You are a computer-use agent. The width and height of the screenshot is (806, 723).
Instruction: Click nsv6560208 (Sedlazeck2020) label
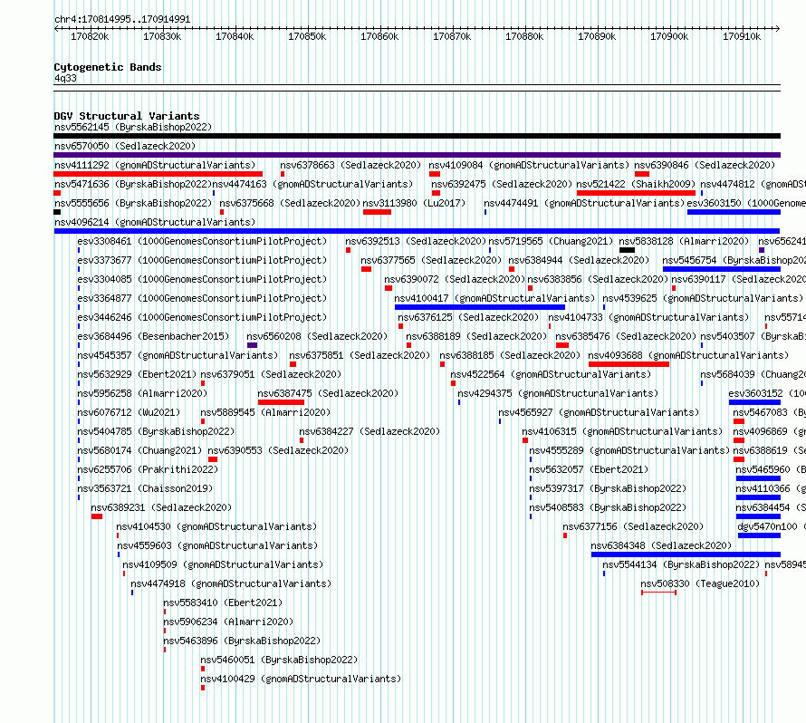317,336
